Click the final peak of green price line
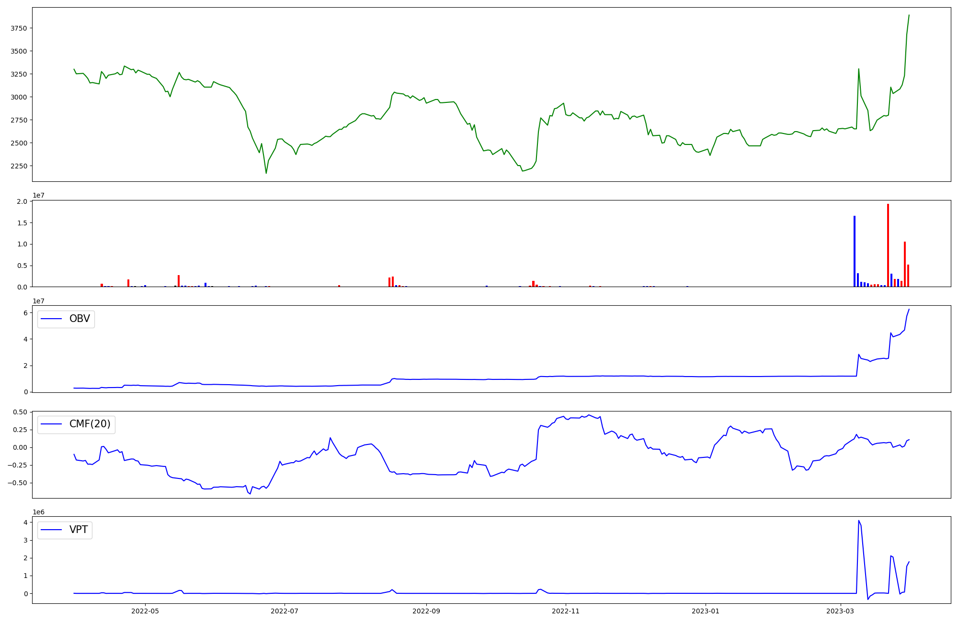The image size is (958, 622). click(x=909, y=15)
